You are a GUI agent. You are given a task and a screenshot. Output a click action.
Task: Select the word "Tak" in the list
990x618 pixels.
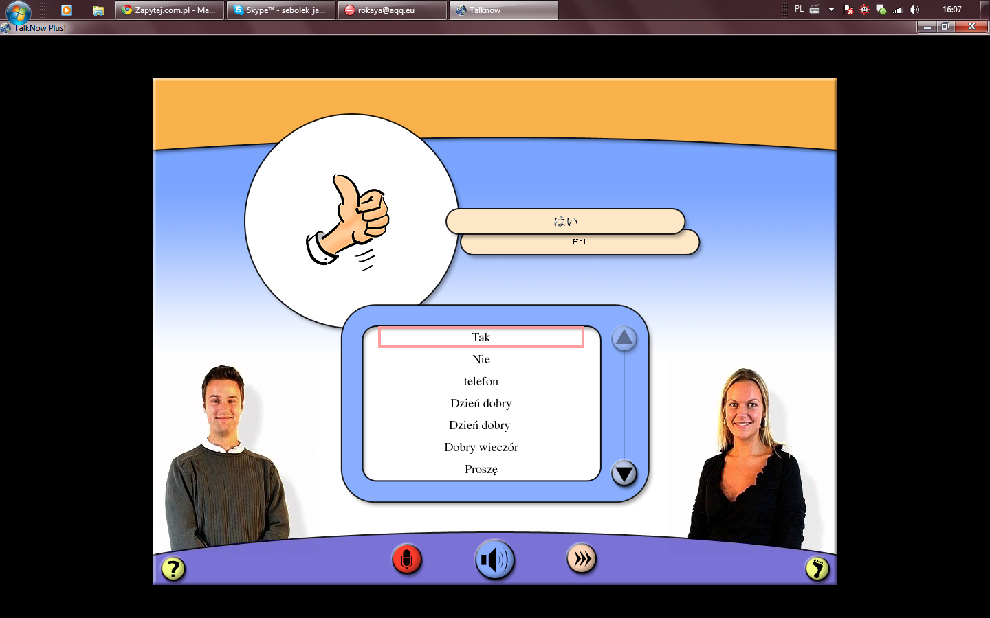[481, 337]
